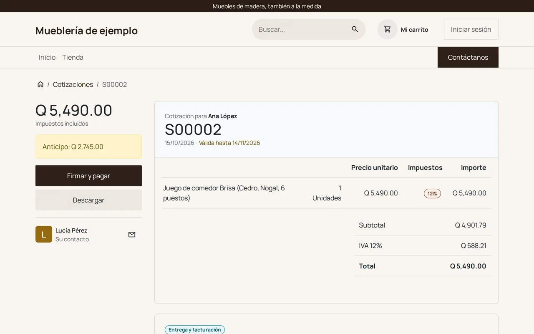Click Lucía Pérez contact name
This screenshot has width=534, height=334.
[71, 230]
